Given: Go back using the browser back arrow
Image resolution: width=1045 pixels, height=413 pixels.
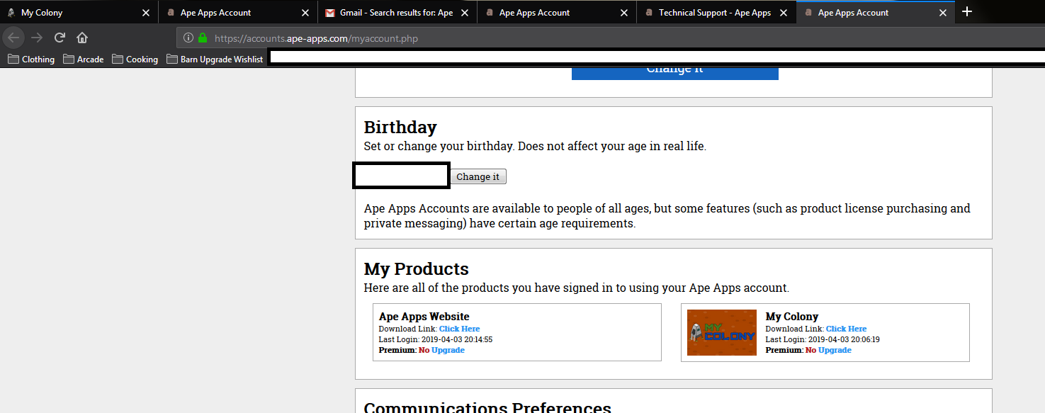Looking at the screenshot, I should 13,38.
